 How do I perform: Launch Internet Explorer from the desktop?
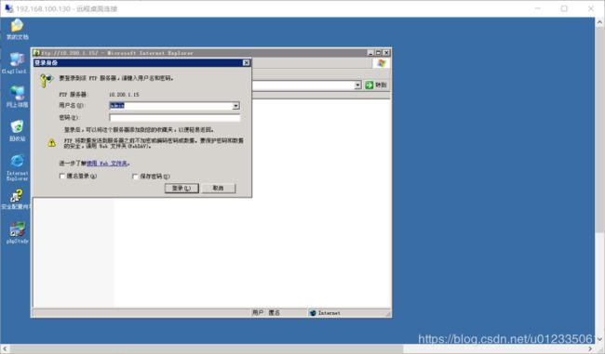tap(17, 167)
